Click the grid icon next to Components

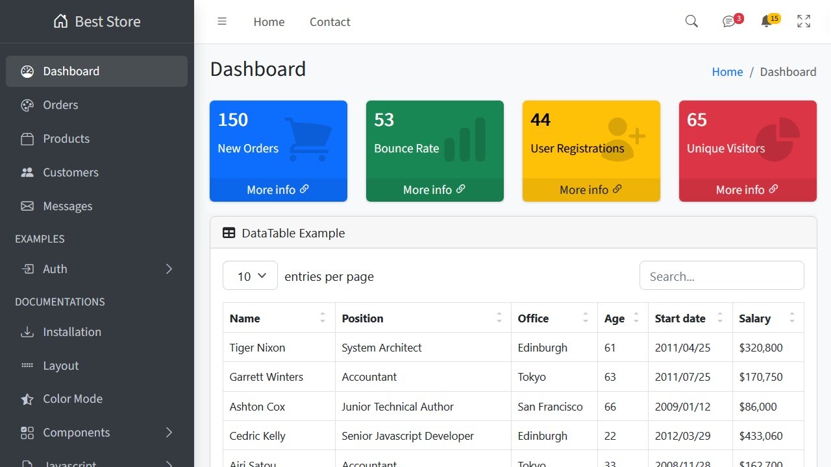(x=27, y=433)
